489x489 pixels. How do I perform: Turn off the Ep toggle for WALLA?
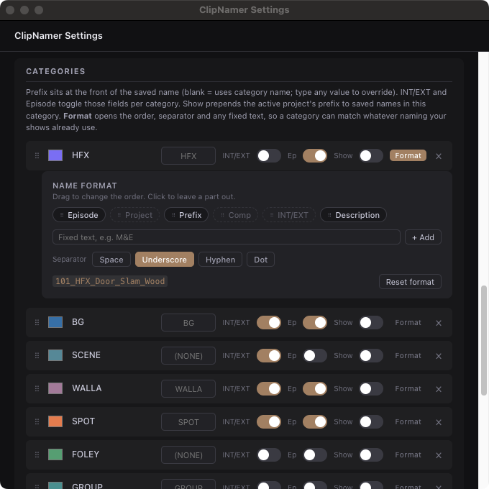coord(315,388)
